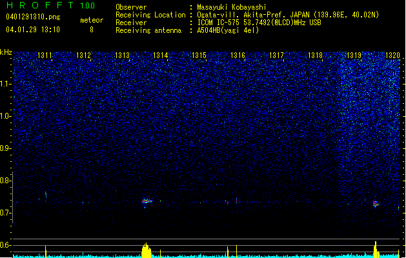Click the large yellow power peak before 1314
Image resolution: width=406 pixels, height=258 pixels.
(147, 250)
